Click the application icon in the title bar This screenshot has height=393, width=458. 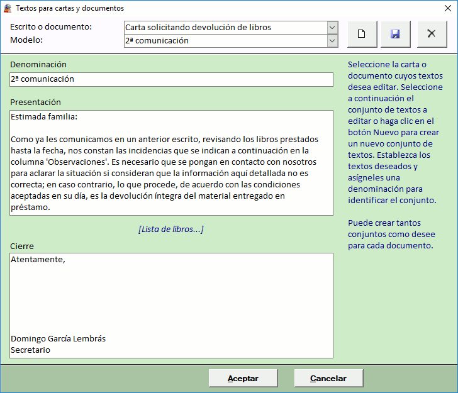(x=8, y=8)
